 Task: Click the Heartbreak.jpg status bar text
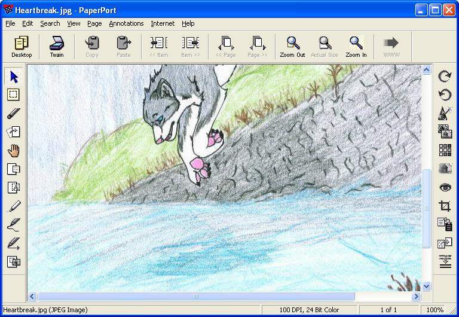tap(45, 310)
